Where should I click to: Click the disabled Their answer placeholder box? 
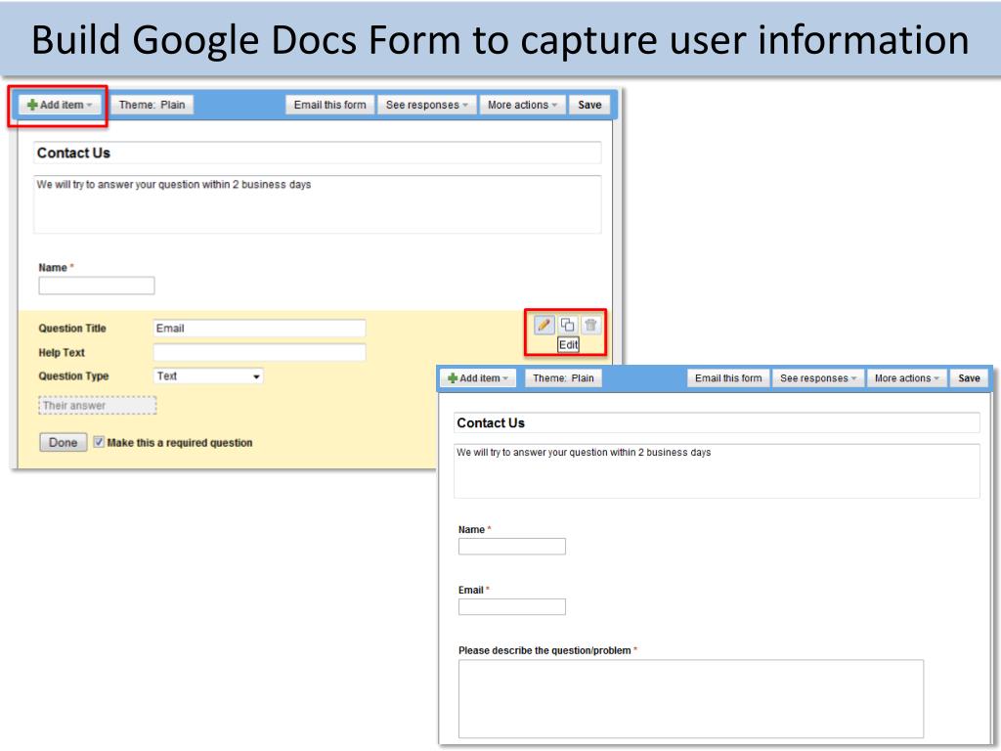pyautogui.click(x=97, y=406)
